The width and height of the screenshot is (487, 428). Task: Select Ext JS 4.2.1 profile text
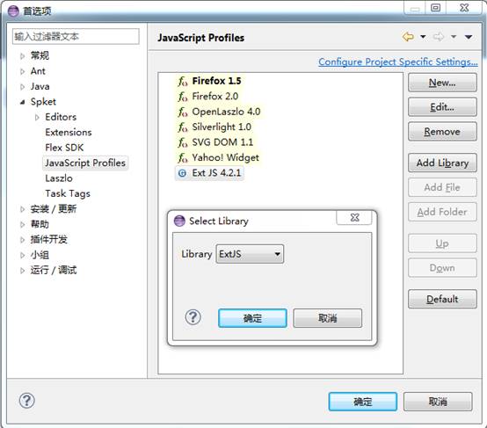(x=216, y=172)
